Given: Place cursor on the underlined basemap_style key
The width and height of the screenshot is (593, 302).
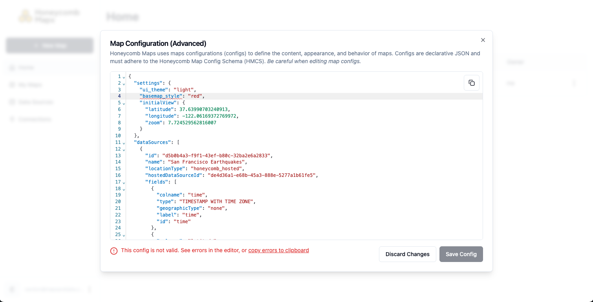Looking at the screenshot, I should (x=161, y=96).
